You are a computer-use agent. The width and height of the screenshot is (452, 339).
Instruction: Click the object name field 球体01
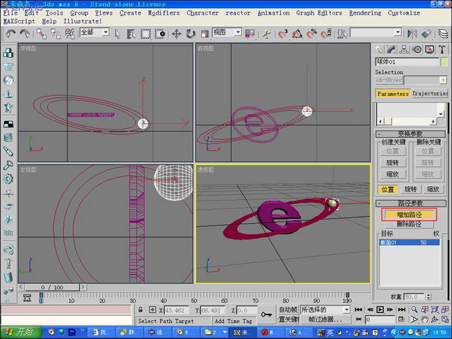pos(407,62)
